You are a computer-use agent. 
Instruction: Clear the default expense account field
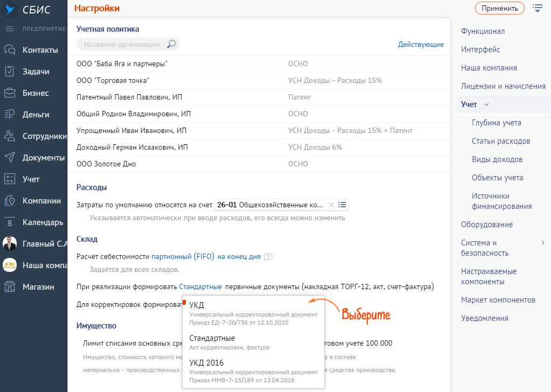pos(331,205)
